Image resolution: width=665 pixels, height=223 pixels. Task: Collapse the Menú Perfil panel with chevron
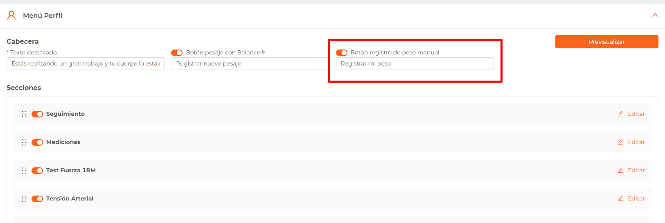tap(655, 15)
